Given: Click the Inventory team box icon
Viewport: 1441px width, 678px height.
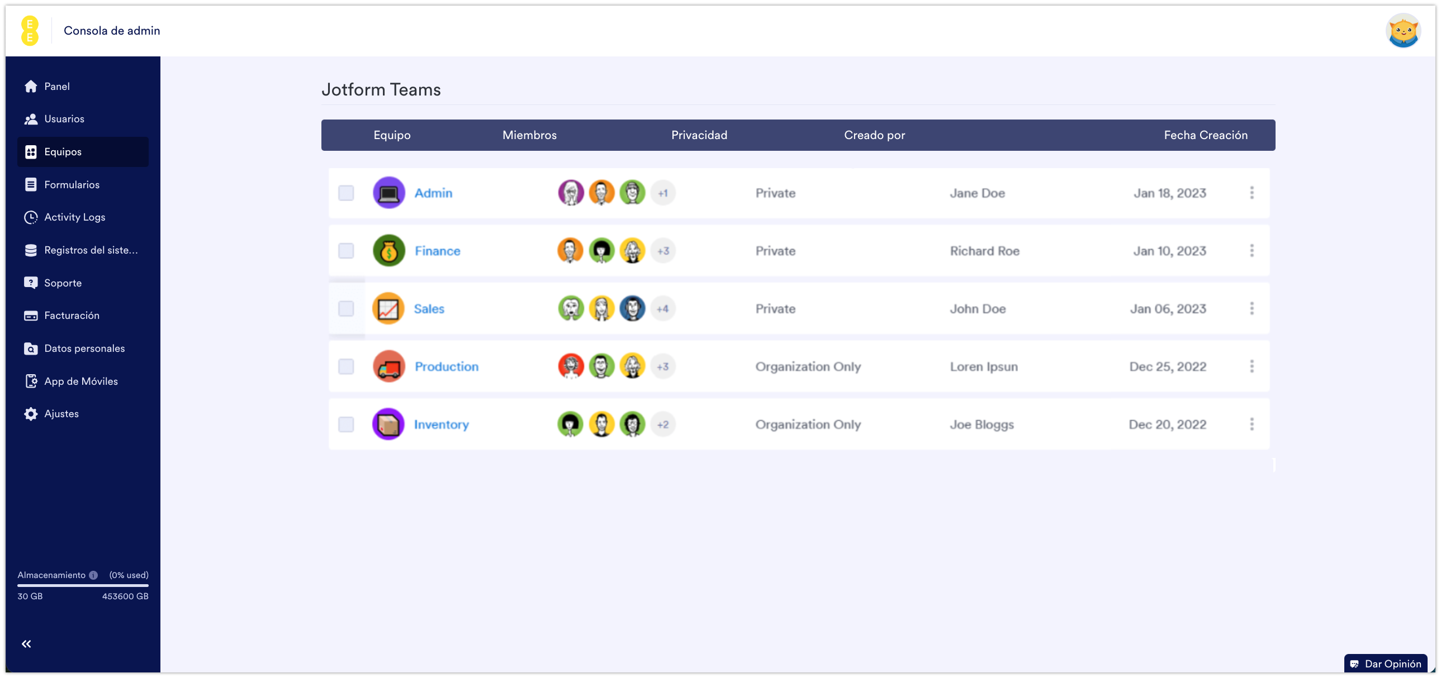Looking at the screenshot, I should click(x=388, y=424).
